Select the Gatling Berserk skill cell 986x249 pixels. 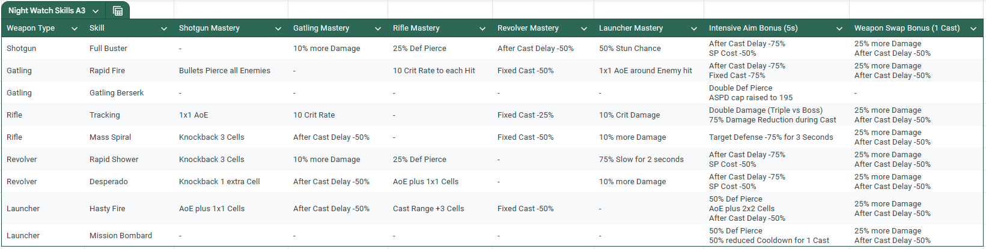[129, 93]
